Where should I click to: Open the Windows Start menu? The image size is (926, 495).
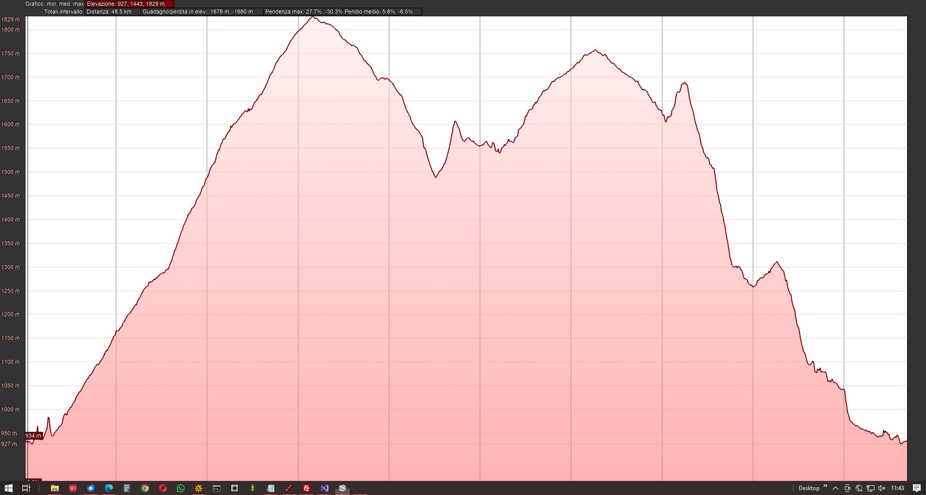click(x=8, y=488)
